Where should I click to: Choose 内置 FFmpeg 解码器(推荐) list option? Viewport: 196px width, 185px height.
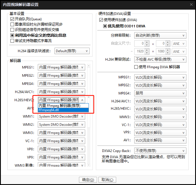[x=63, y=105]
